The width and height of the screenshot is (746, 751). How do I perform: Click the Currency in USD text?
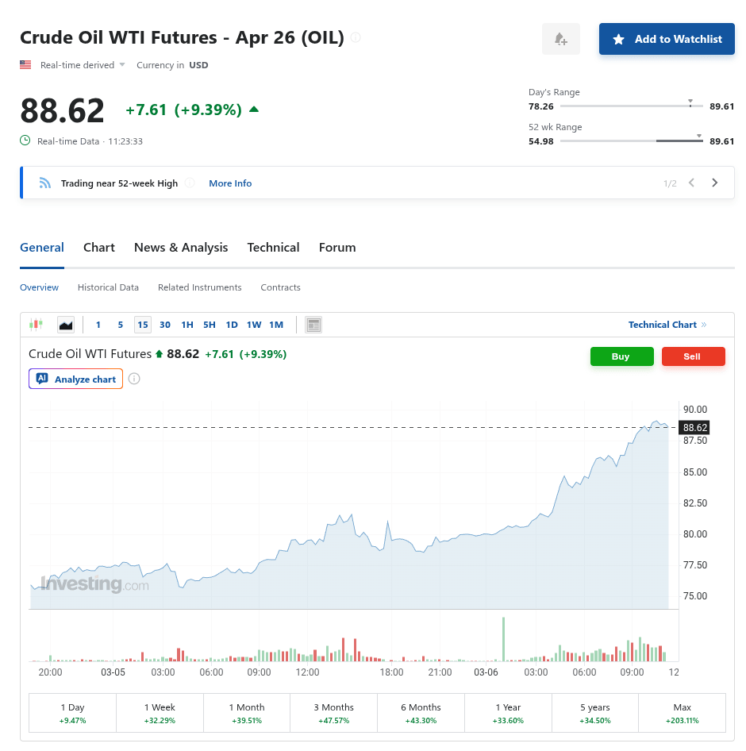coord(172,65)
